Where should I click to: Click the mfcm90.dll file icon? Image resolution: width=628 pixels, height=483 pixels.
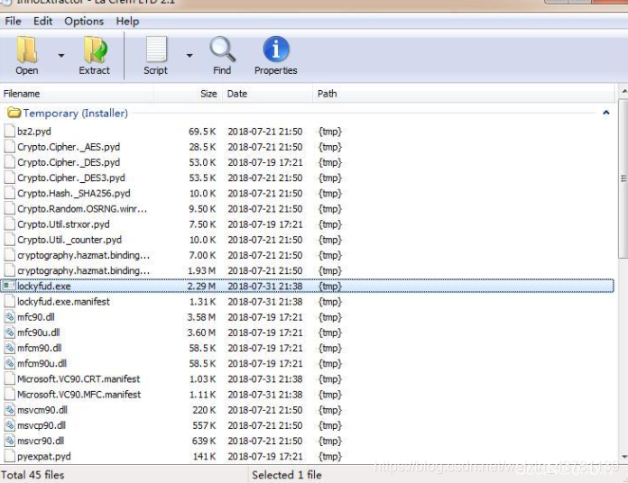tap(10, 348)
